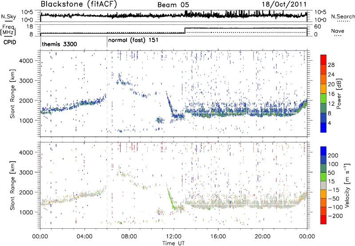Click the date '18/Oct/2011'
Screen dimensions: 355x246
click(x=284, y=4)
